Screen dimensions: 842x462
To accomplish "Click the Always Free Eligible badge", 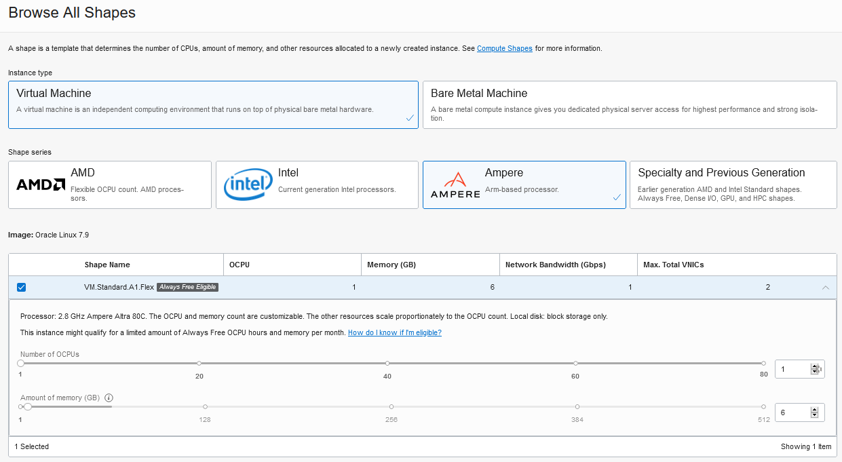I will click(x=187, y=286).
